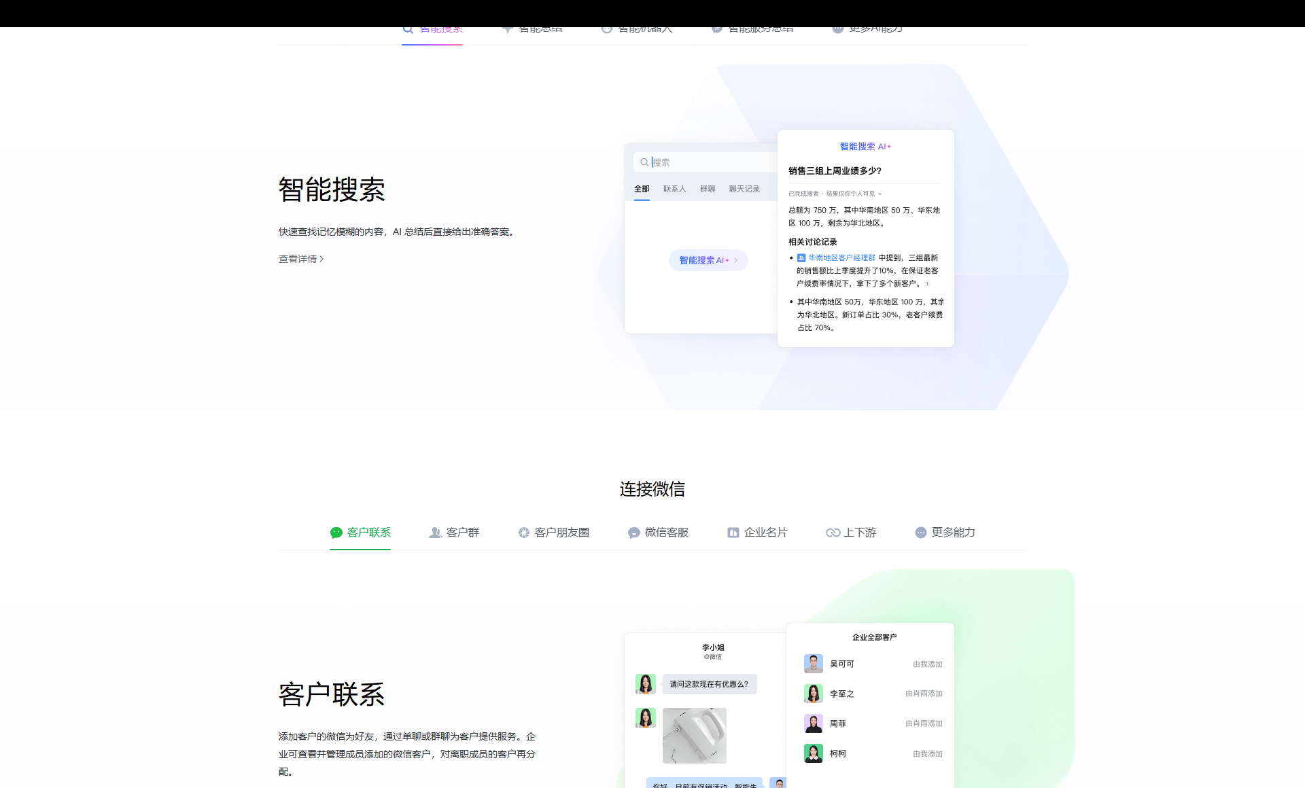The image size is (1305, 788).
Task: Click the group icon before 华南地区客户经理群
Action: coord(801,257)
